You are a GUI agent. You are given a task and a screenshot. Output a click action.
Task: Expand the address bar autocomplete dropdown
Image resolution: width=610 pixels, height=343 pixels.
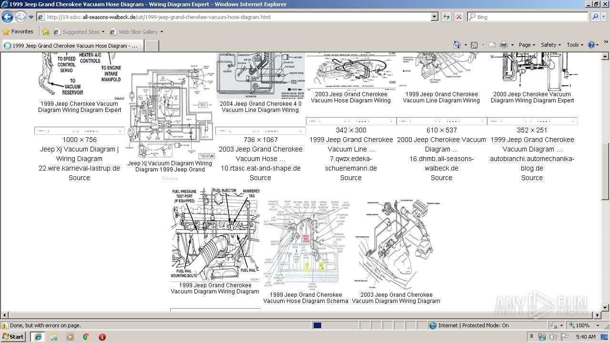434,17
